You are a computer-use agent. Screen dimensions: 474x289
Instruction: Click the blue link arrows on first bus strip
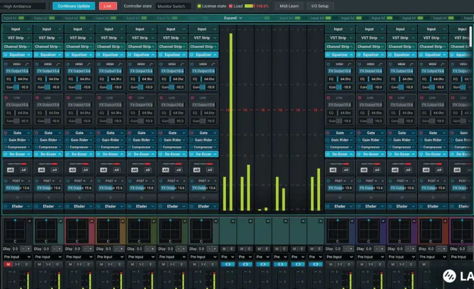click(x=228, y=264)
